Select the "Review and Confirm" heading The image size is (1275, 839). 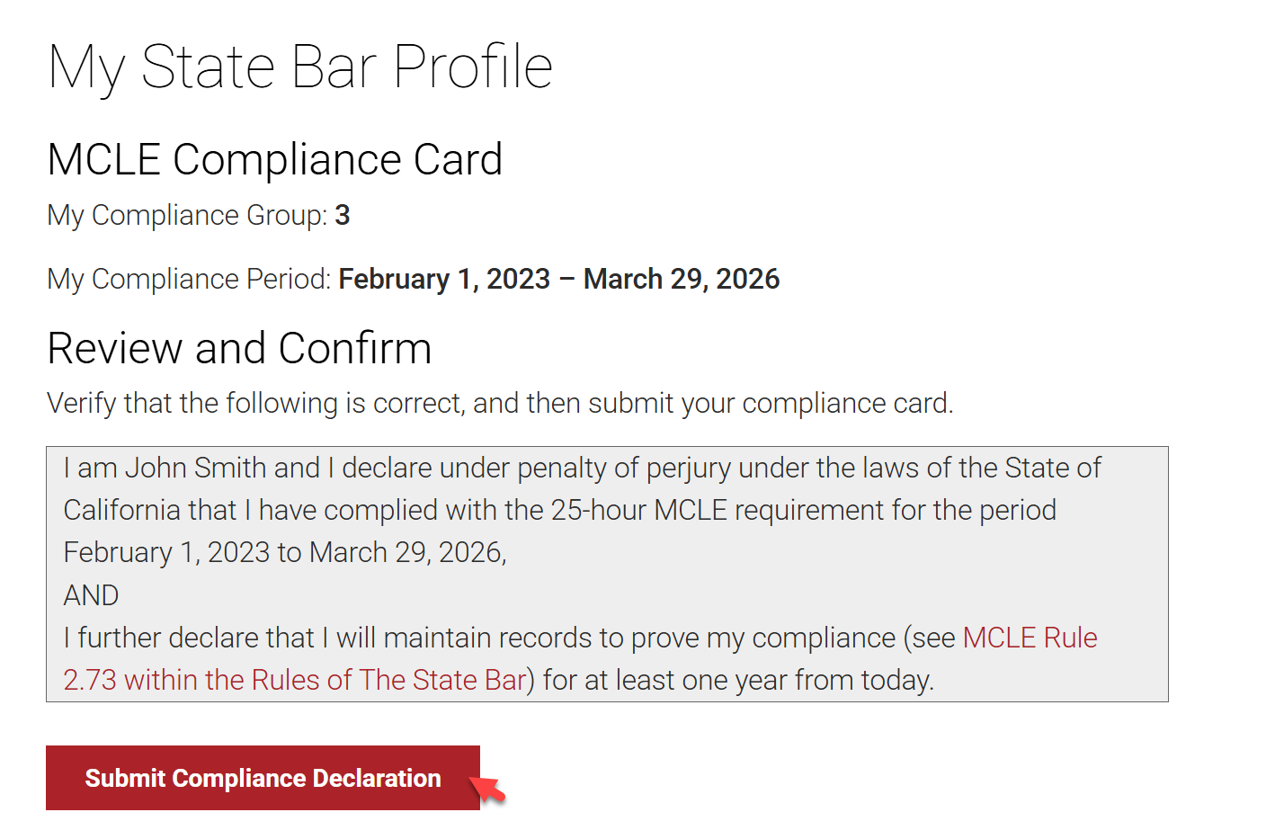click(x=239, y=349)
